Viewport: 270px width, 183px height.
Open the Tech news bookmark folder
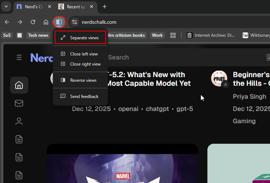point(38,35)
